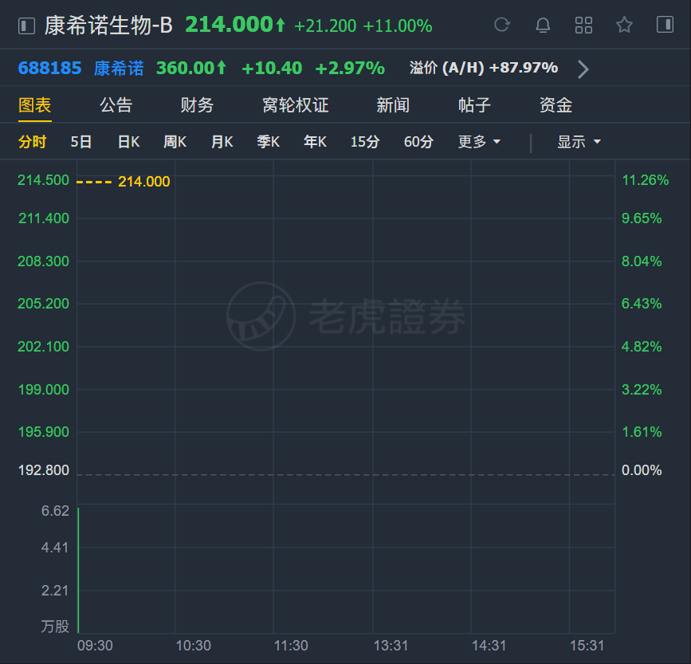Select the 月K monthly candlestick
The image size is (691, 664).
[222, 142]
